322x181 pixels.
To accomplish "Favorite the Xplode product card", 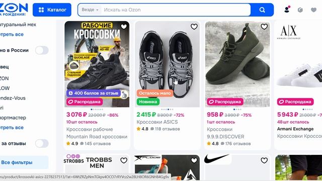I will 194,160.
